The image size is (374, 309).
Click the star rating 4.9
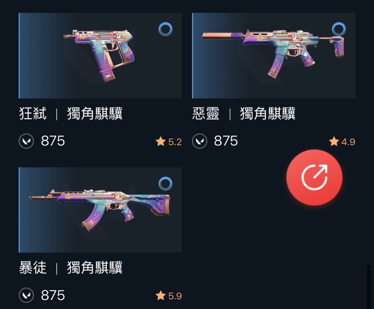(x=342, y=142)
